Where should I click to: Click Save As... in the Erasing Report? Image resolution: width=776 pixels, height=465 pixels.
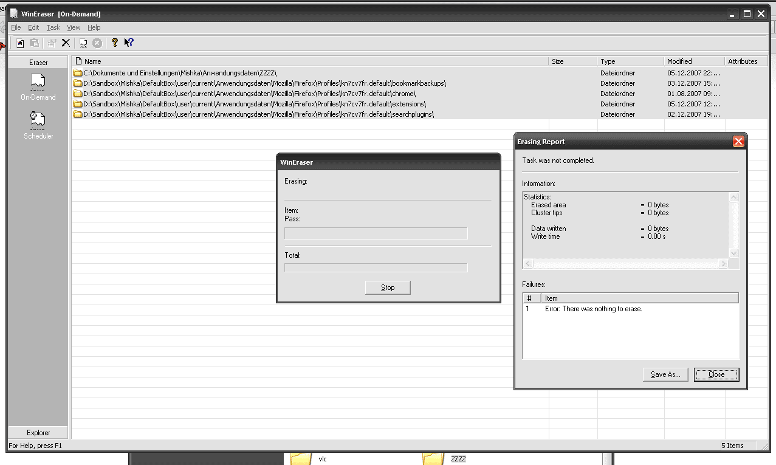pos(665,374)
